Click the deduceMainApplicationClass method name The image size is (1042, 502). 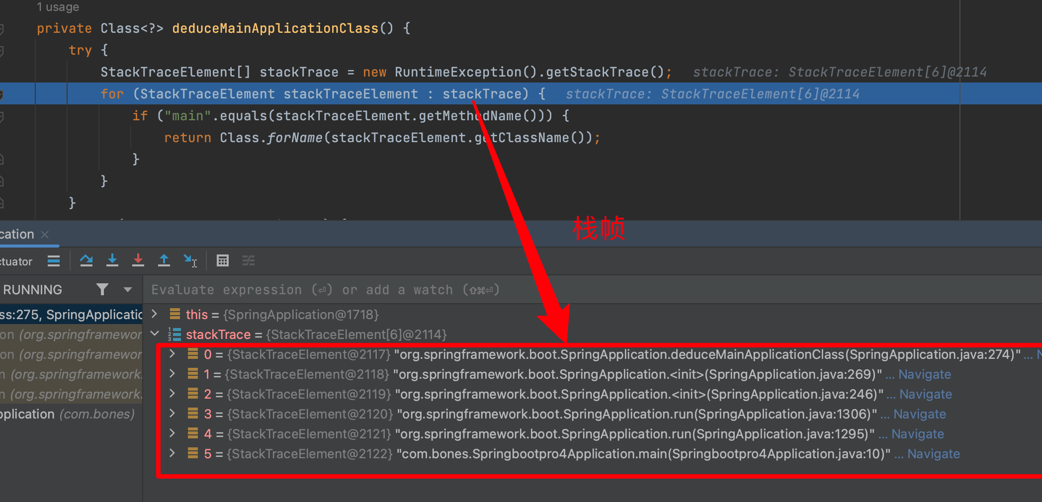pyautogui.click(x=275, y=28)
